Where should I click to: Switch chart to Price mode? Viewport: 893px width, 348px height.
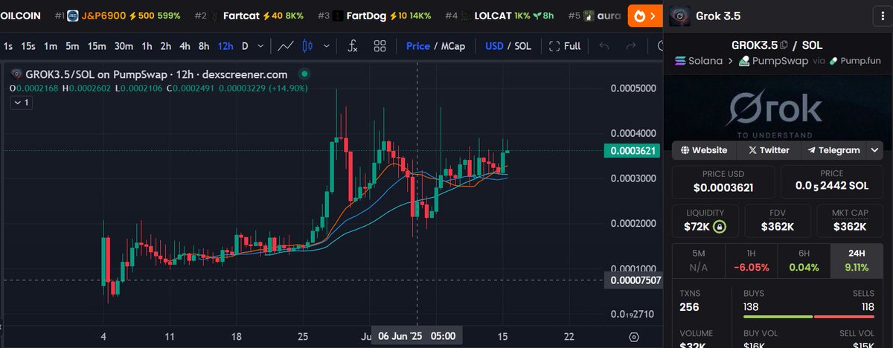(x=418, y=46)
